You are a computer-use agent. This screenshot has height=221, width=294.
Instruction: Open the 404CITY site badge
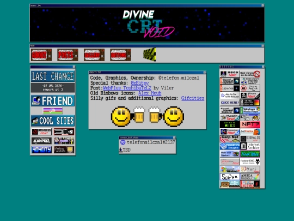(41, 150)
